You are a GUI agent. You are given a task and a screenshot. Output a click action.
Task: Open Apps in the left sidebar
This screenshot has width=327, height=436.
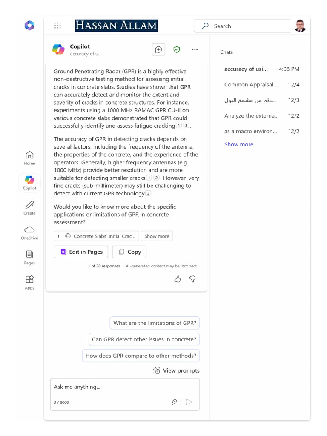(29, 283)
